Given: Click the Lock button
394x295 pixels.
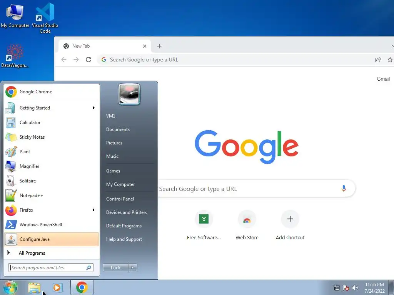Looking at the screenshot, I should click(116, 268).
